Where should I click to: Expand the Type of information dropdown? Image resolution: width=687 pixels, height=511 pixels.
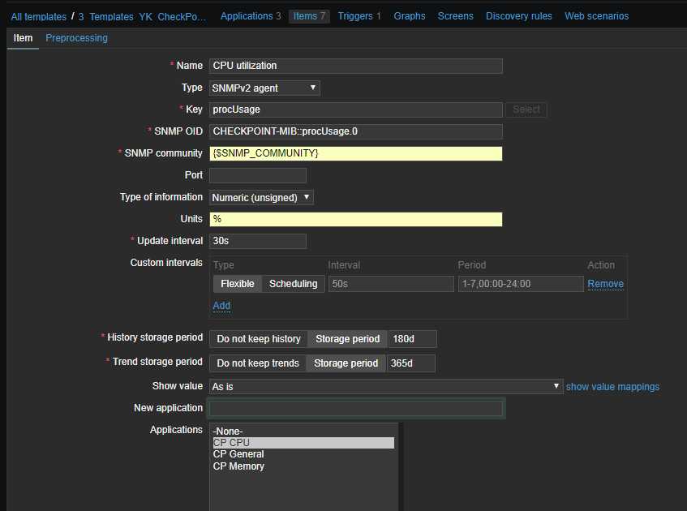pos(261,197)
